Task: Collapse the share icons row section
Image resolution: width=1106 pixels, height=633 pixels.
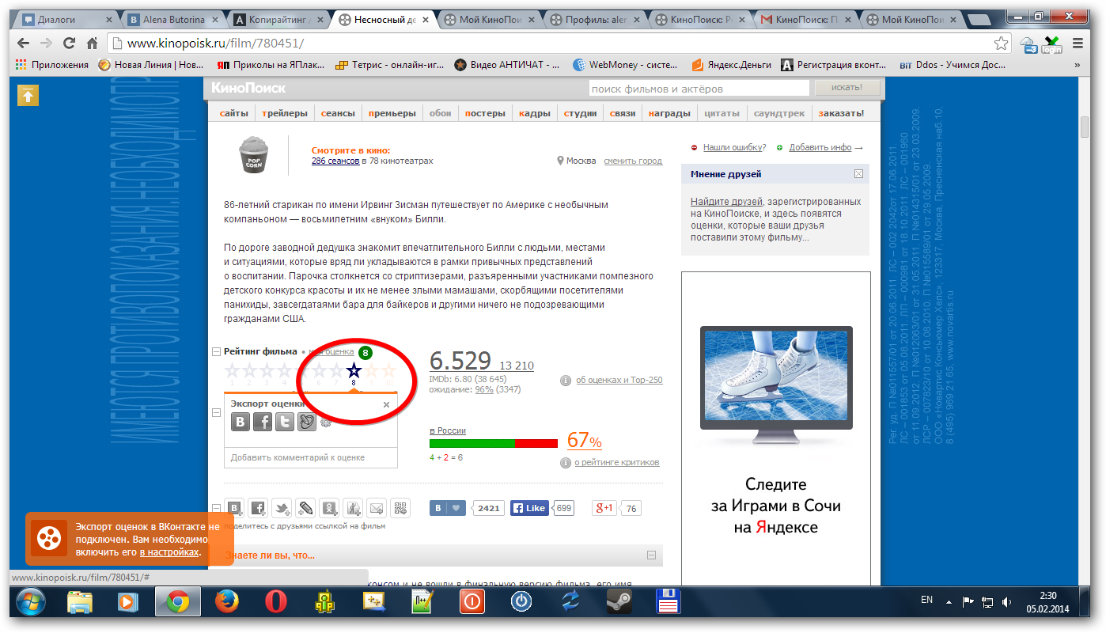Action: click(217, 508)
